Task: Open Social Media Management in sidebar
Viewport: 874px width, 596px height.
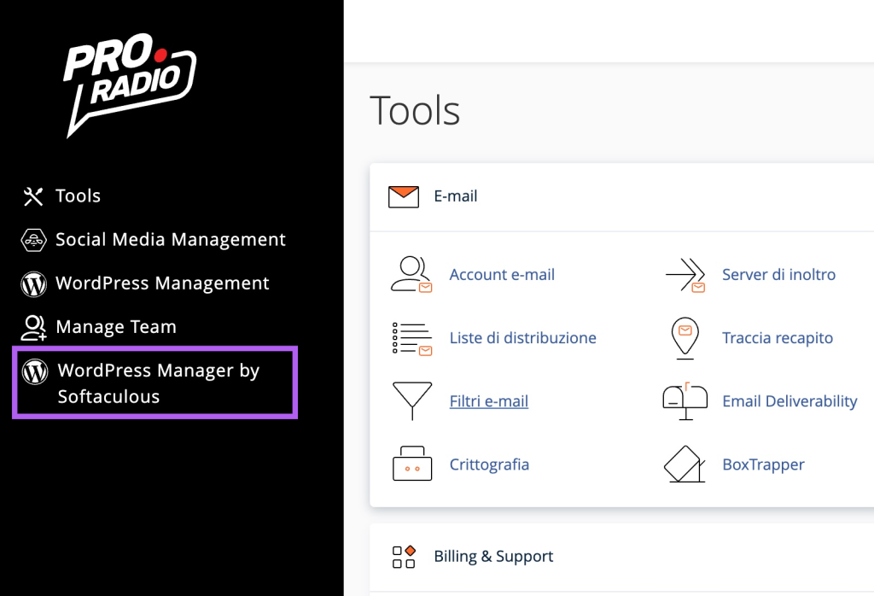Action: (x=170, y=240)
